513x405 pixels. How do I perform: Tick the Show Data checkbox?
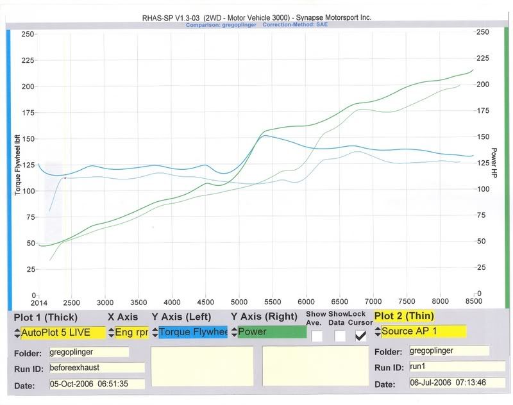coord(340,335)
